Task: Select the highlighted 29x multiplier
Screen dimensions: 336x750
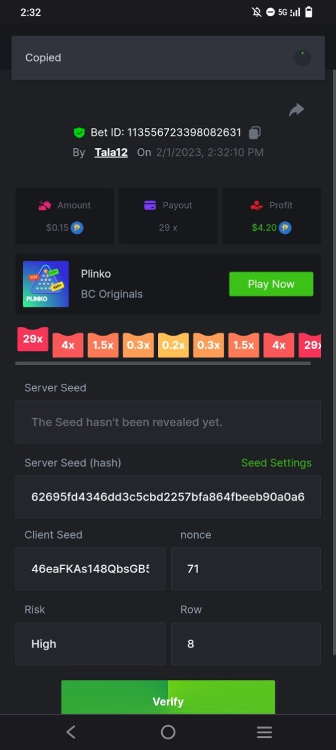Action: tap(32, 339)
